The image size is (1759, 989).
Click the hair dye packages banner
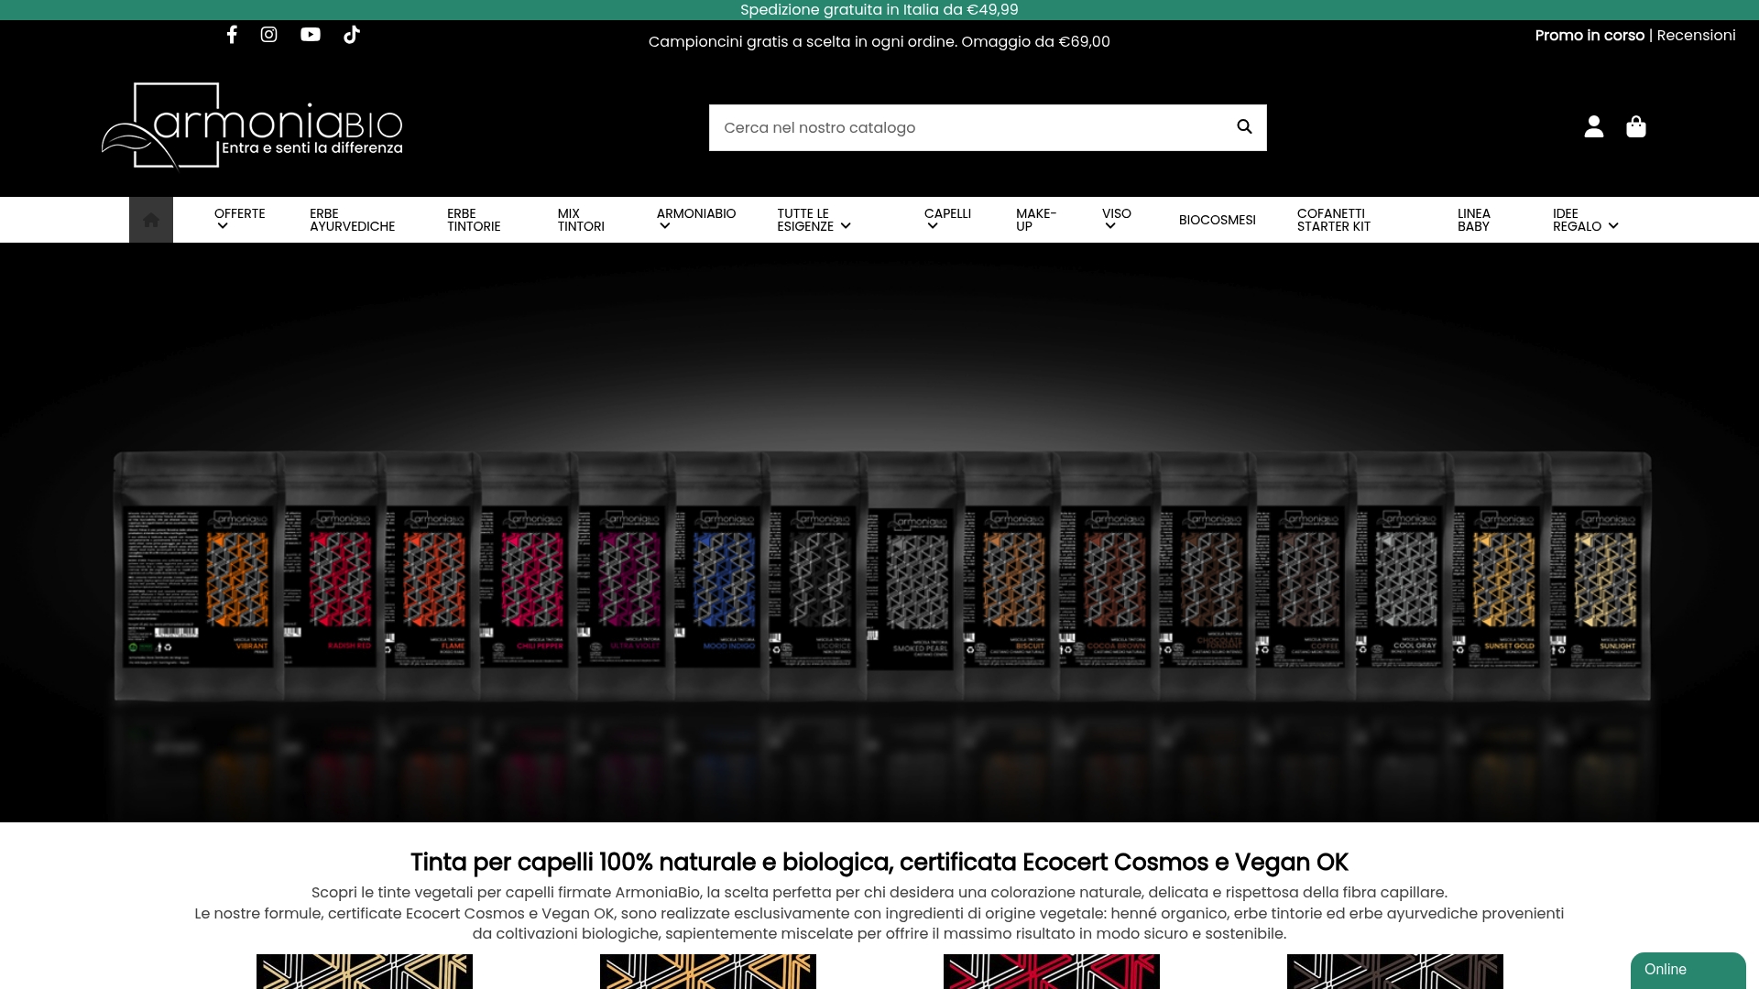point(879,532)
